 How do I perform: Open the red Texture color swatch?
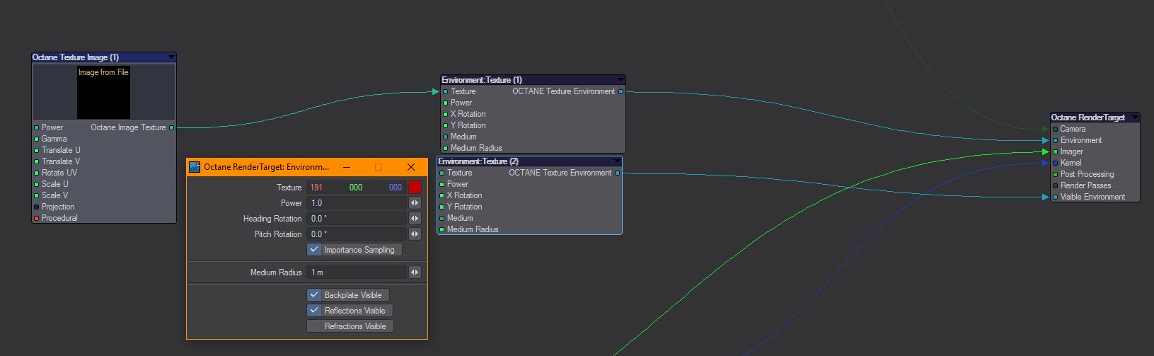(x=415, y=188)
